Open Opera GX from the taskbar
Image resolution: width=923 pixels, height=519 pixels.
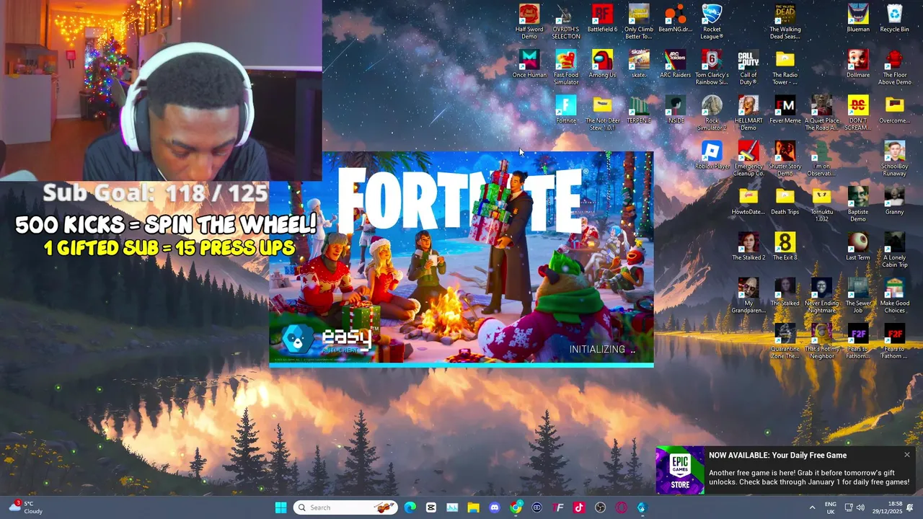pos(621,507)
